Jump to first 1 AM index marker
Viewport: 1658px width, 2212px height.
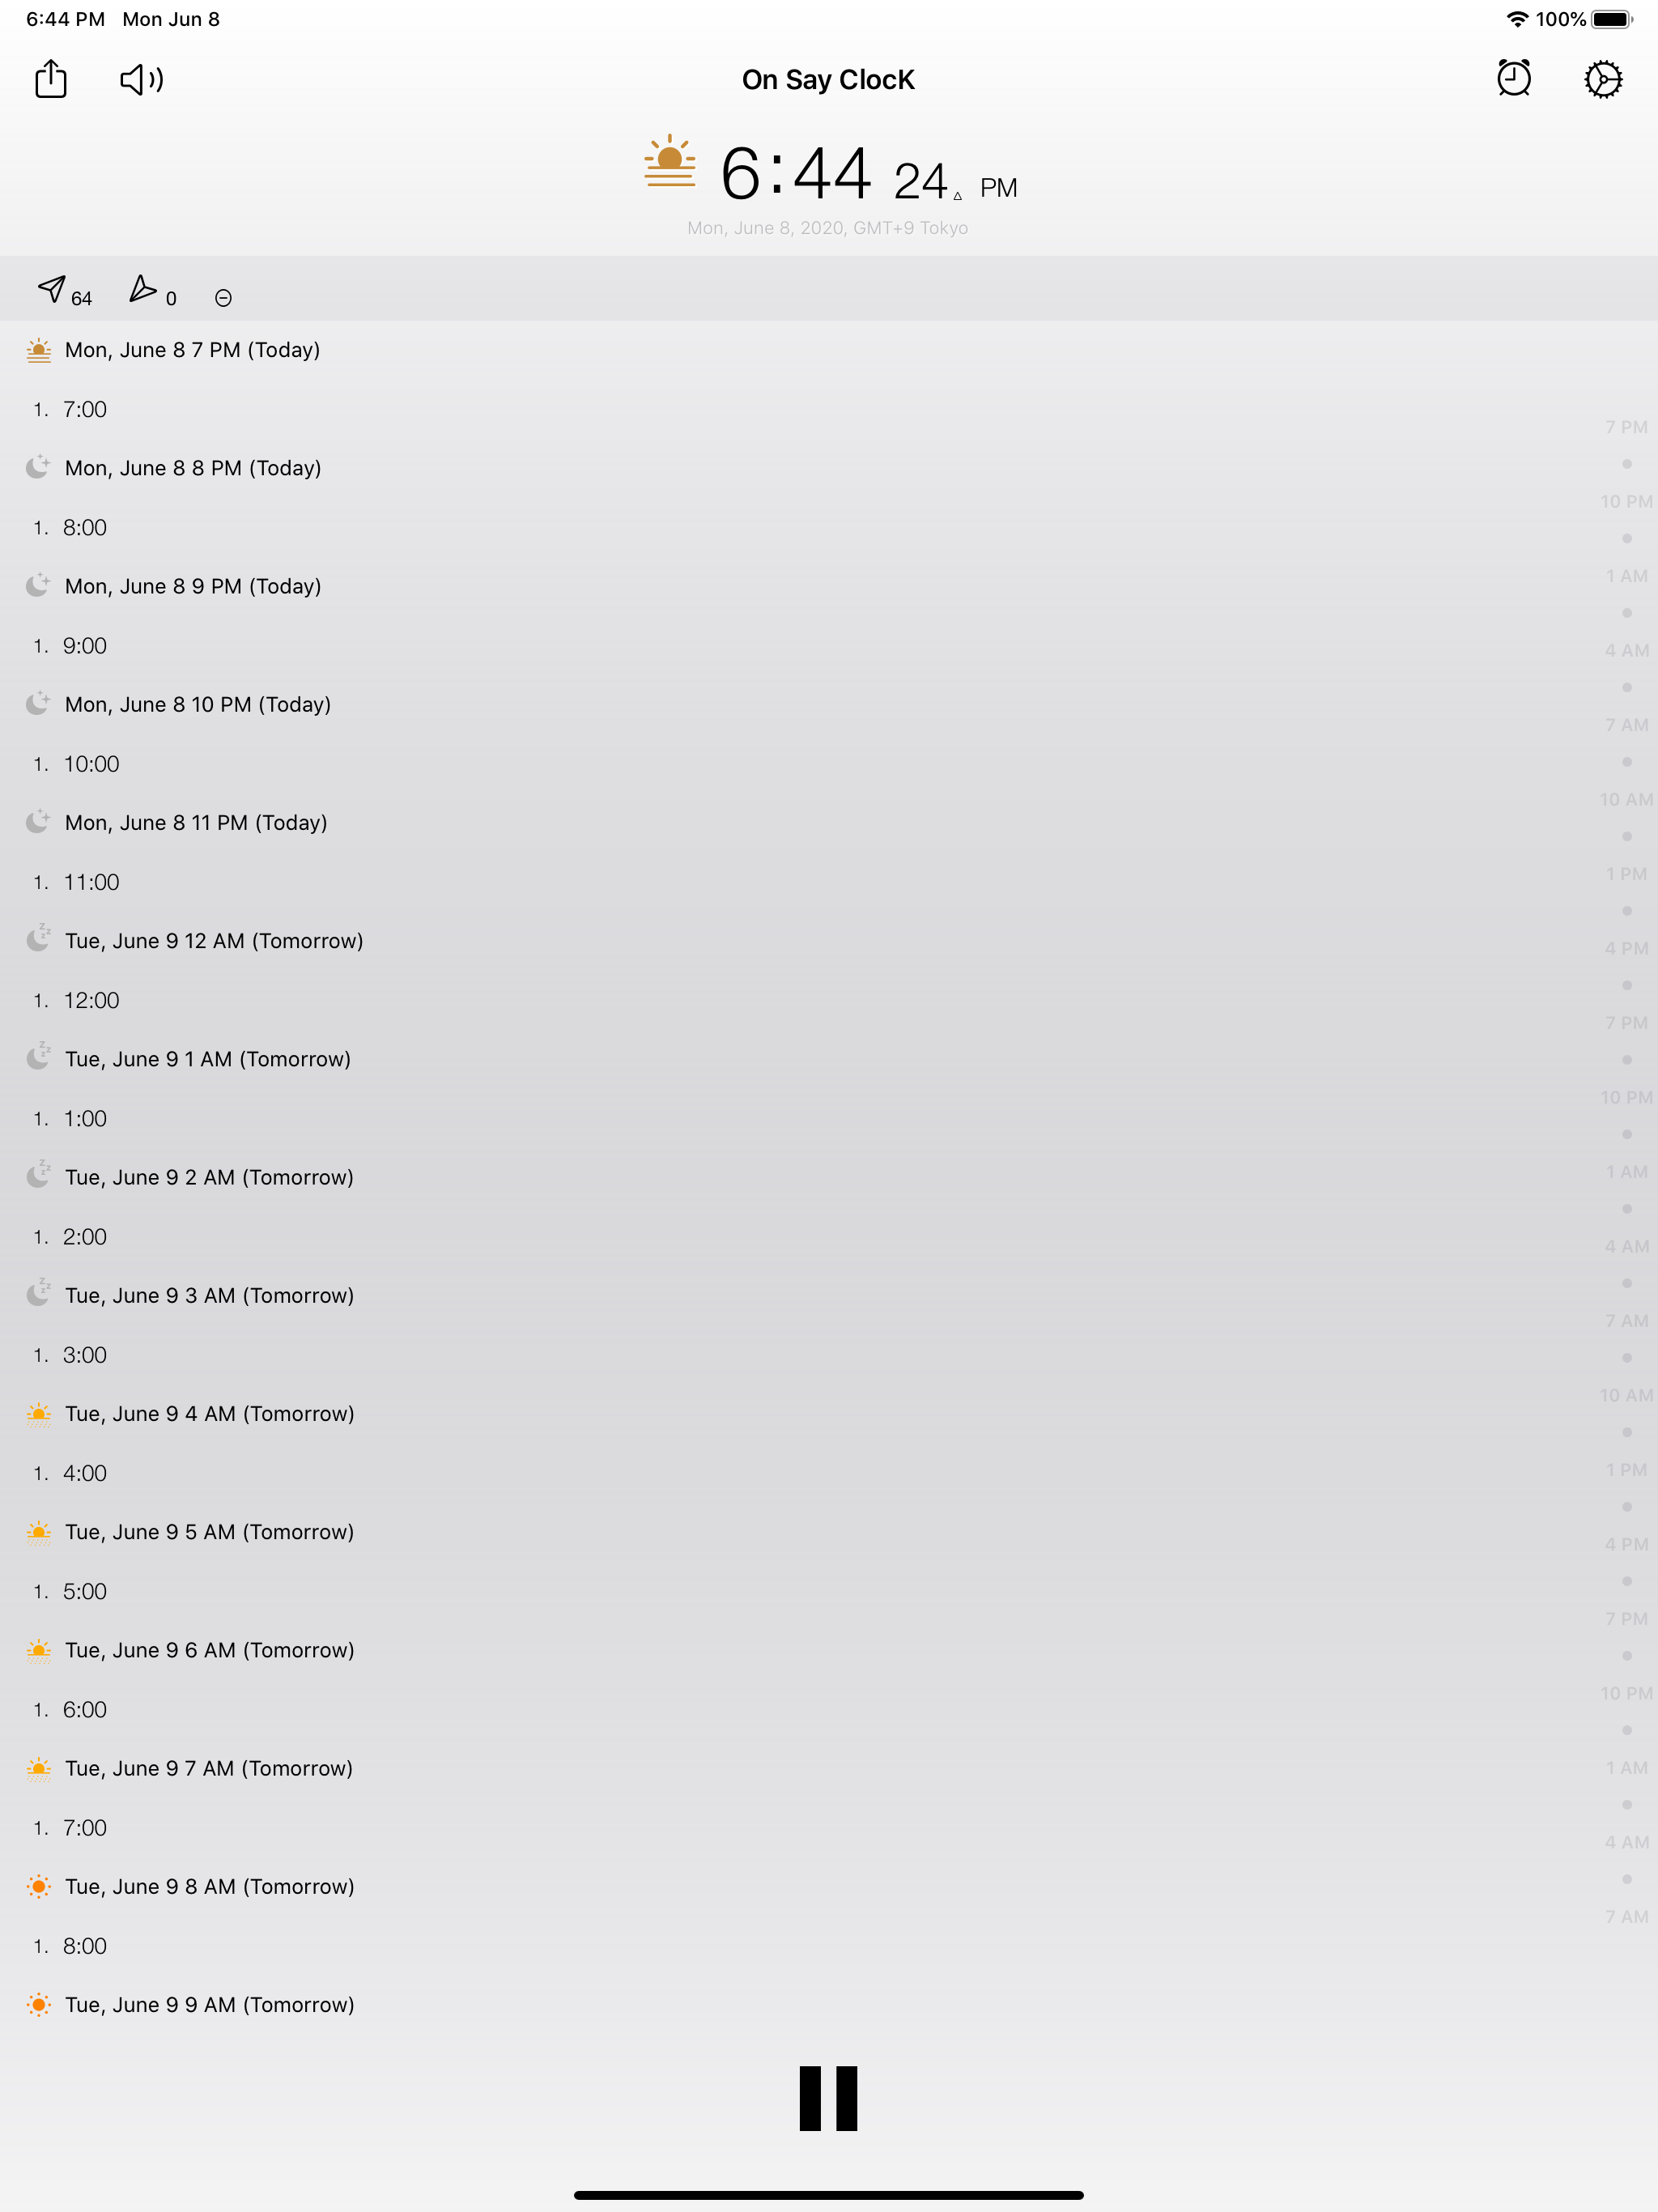tap(1626, 576)
